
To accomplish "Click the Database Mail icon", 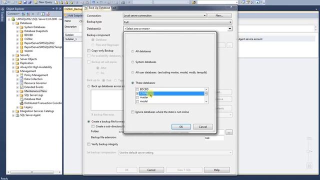I will pyautogui.click(x=21, y=99).
